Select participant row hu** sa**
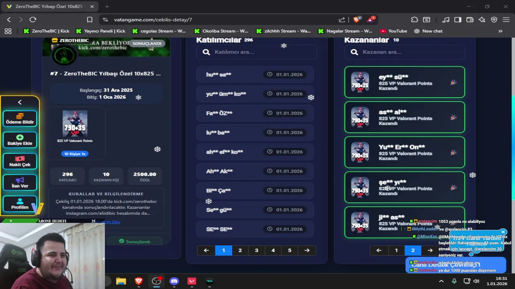Image resolution: width=515 pixels, height=289 pixels. tap(255, 74)
